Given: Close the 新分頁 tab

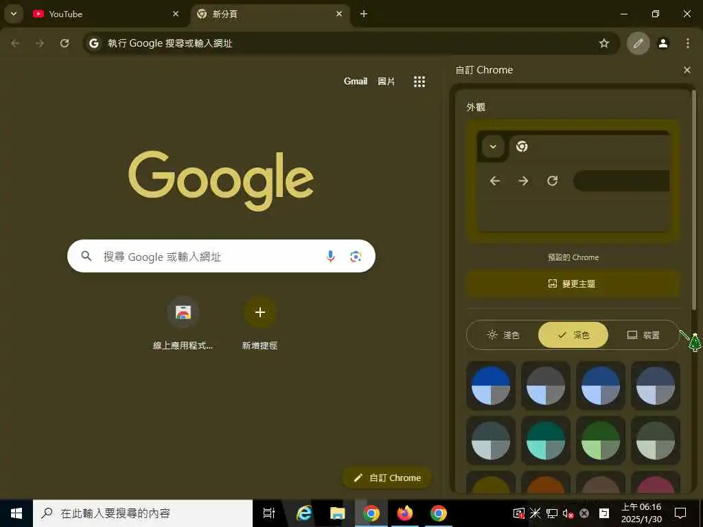Looking at the screenshot, I should [x=339, y=14].
